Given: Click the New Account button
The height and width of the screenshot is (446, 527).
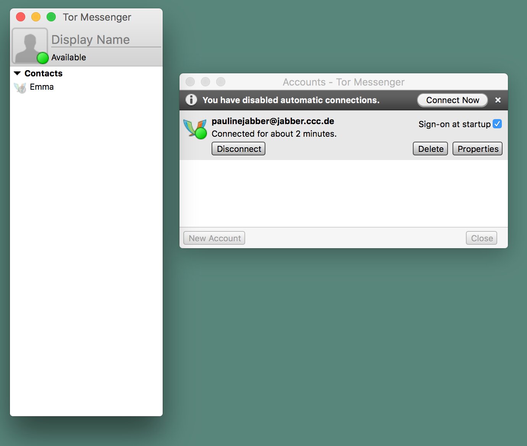Looking at the screenshot, I should tap(214, 238).
